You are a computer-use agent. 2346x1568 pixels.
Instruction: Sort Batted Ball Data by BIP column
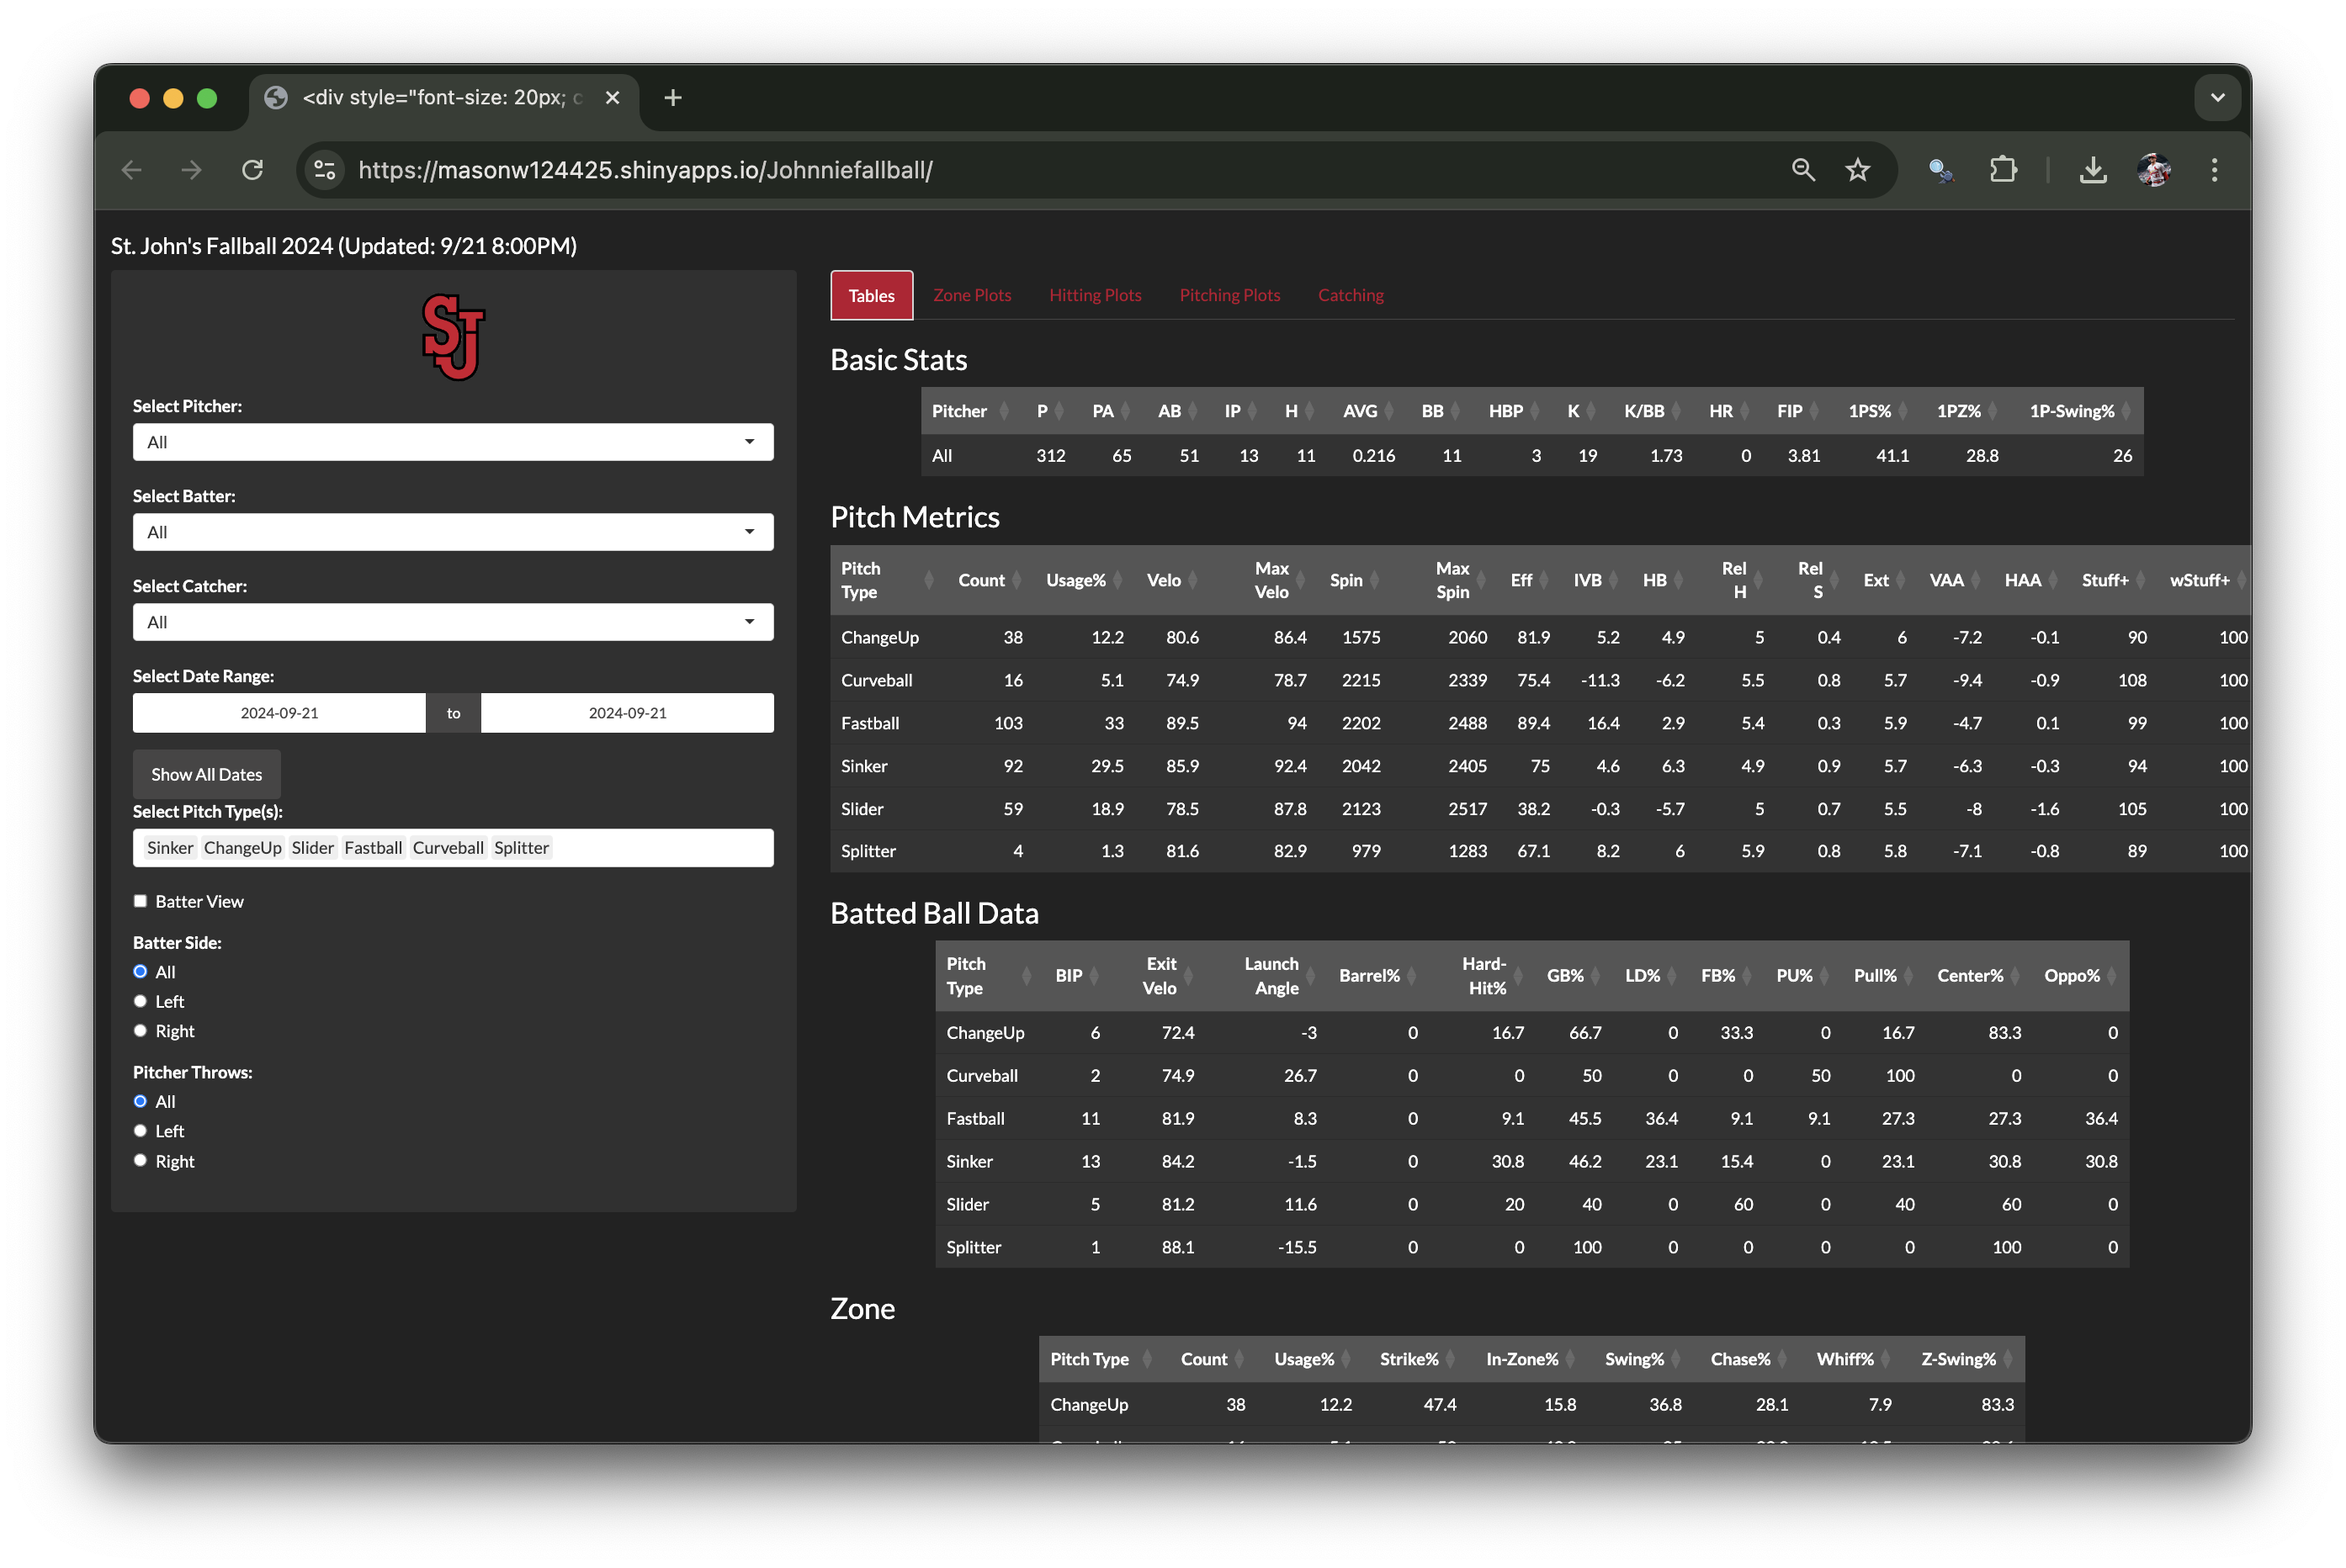(x=1077, y=976)
